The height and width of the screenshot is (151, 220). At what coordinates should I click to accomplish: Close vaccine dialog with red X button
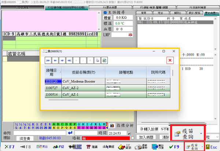(170, 60)
